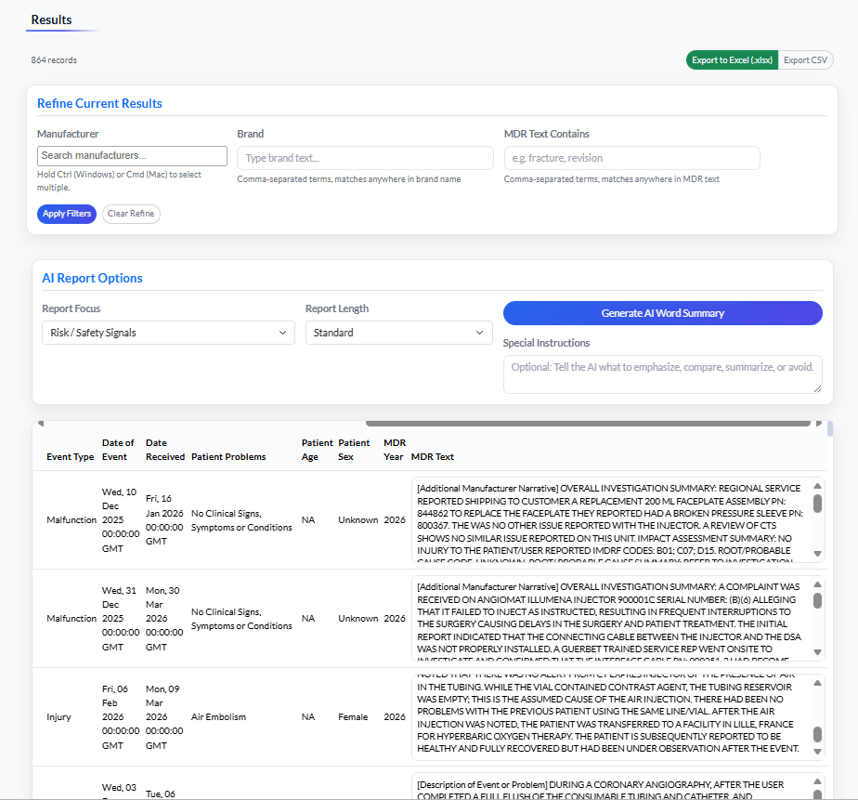Click the faceplate assembly MDR narrative text
Screen dimensions: 858x800
coord(610,519)
